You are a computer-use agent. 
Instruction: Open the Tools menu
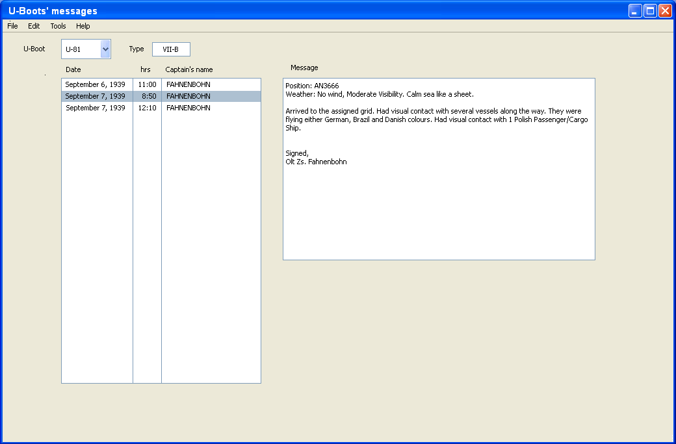click(x=58, y=26)
